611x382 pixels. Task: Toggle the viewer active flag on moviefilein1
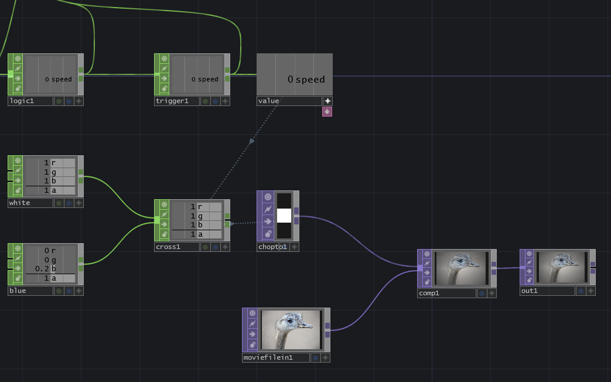(252, 313)
